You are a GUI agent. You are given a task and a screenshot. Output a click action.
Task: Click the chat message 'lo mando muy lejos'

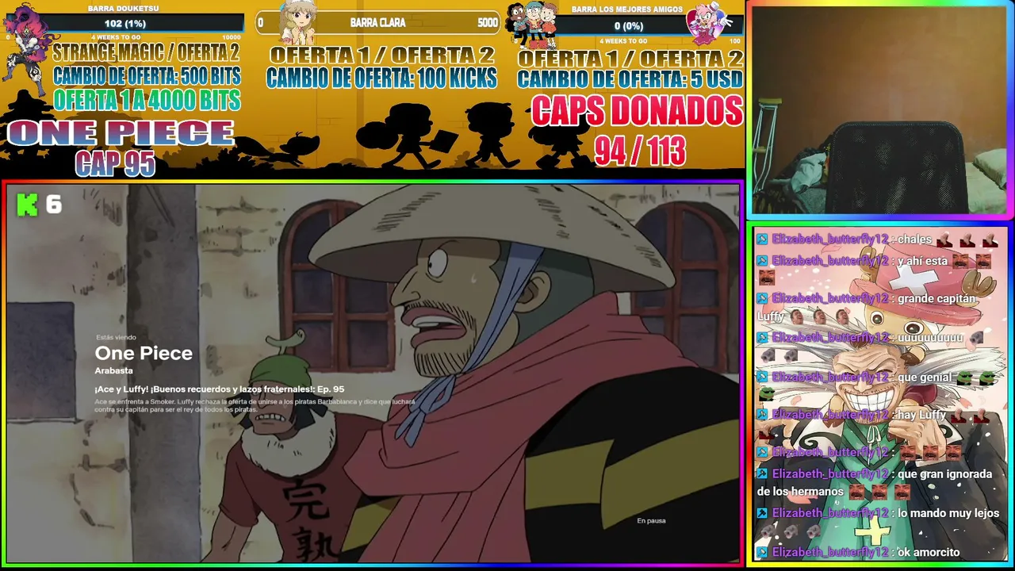(948, 513)
